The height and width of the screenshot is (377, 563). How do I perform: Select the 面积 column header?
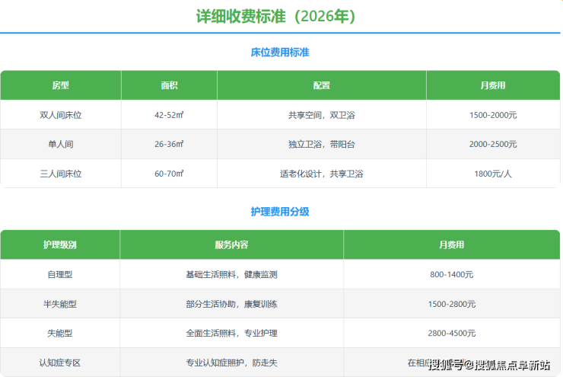pos(169,85)
